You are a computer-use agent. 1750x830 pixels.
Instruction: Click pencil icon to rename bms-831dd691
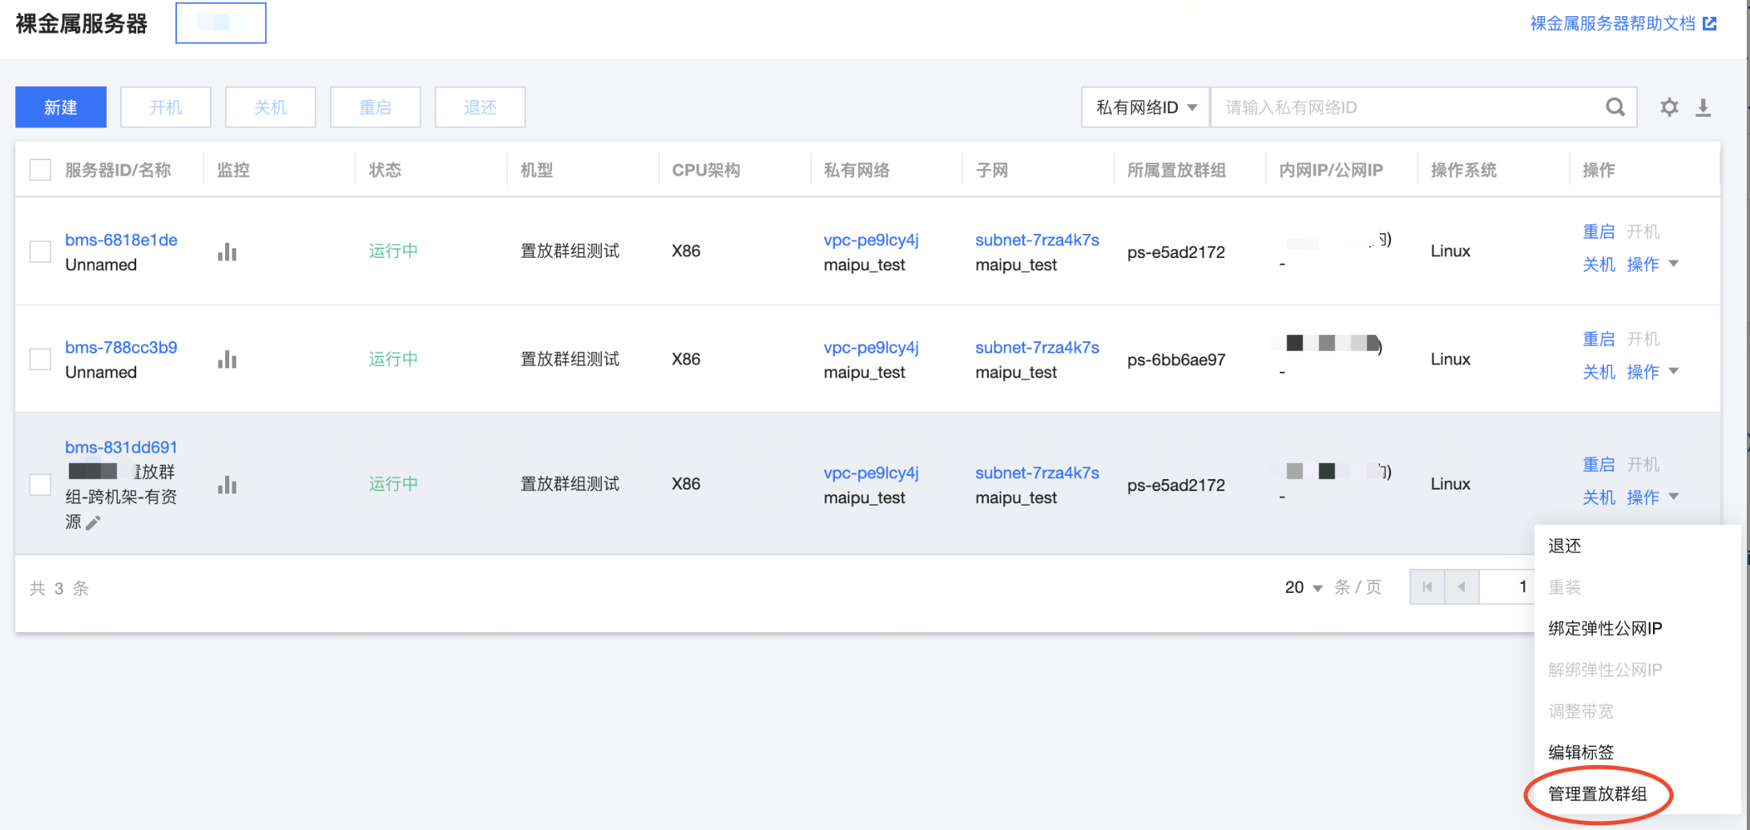(94, 523)
